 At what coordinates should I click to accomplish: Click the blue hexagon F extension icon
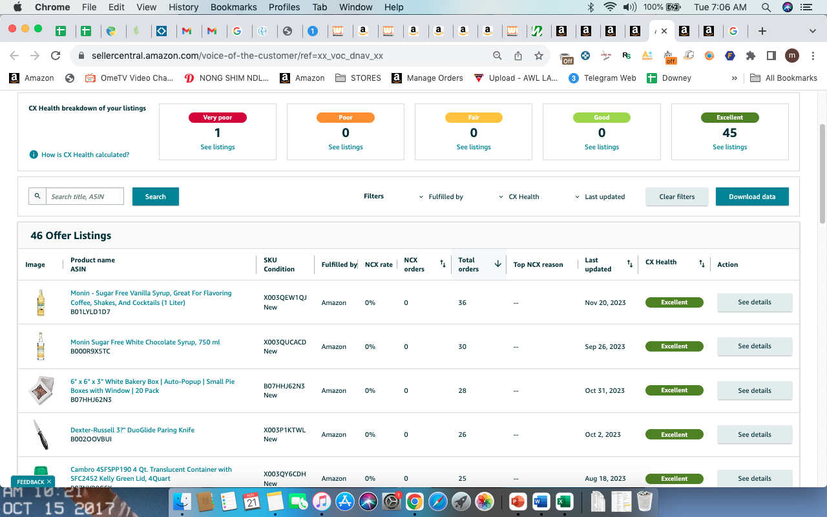pyautogui.click(x=729, y=56)
